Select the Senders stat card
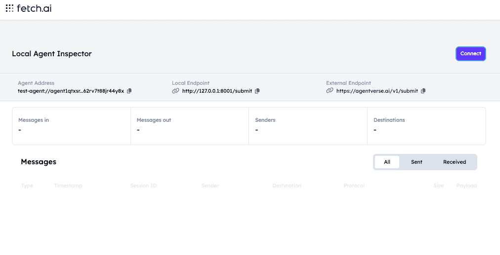Image resolution: width=500 pixels, height=255 pixels. pos(308,126)
